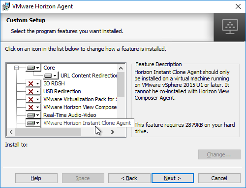Select the USB Redirection feature
The height and width of the screenshot is (188, 246).
click(x=62, y=91)
